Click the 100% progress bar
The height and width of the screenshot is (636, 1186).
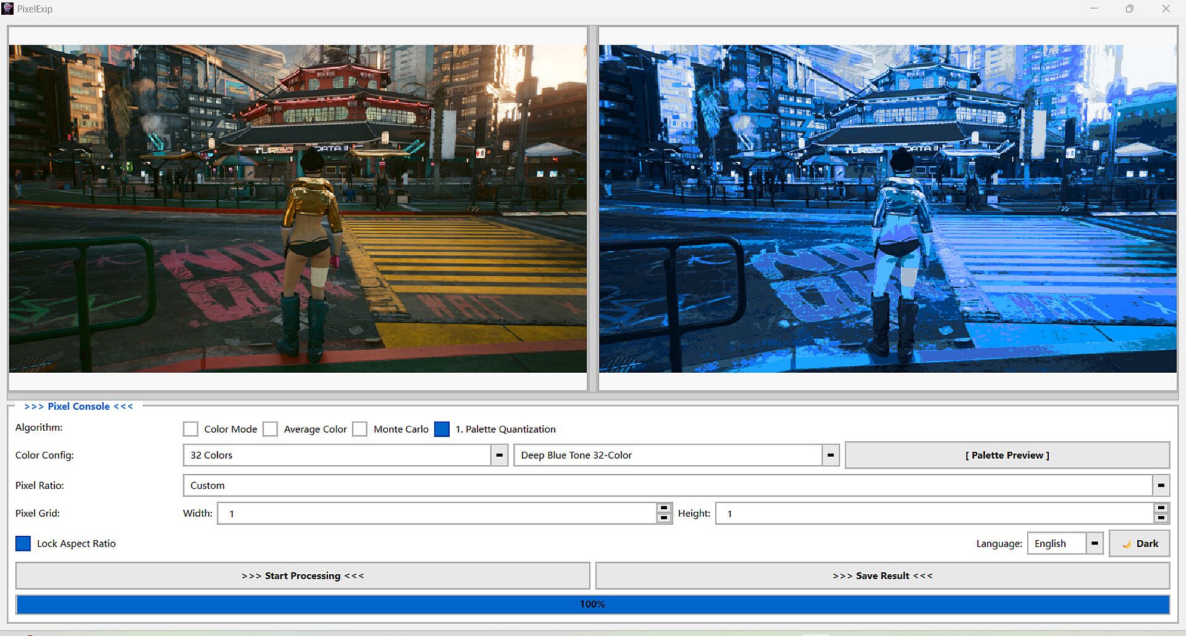click(592, 604)
